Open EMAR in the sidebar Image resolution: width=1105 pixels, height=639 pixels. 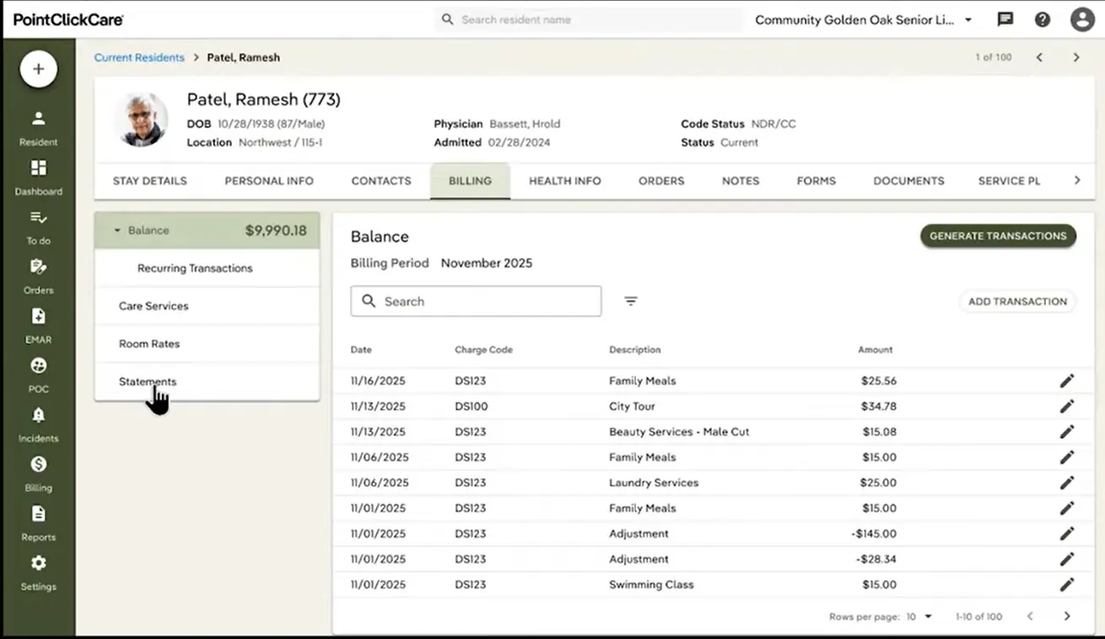(x=38, y=326)
